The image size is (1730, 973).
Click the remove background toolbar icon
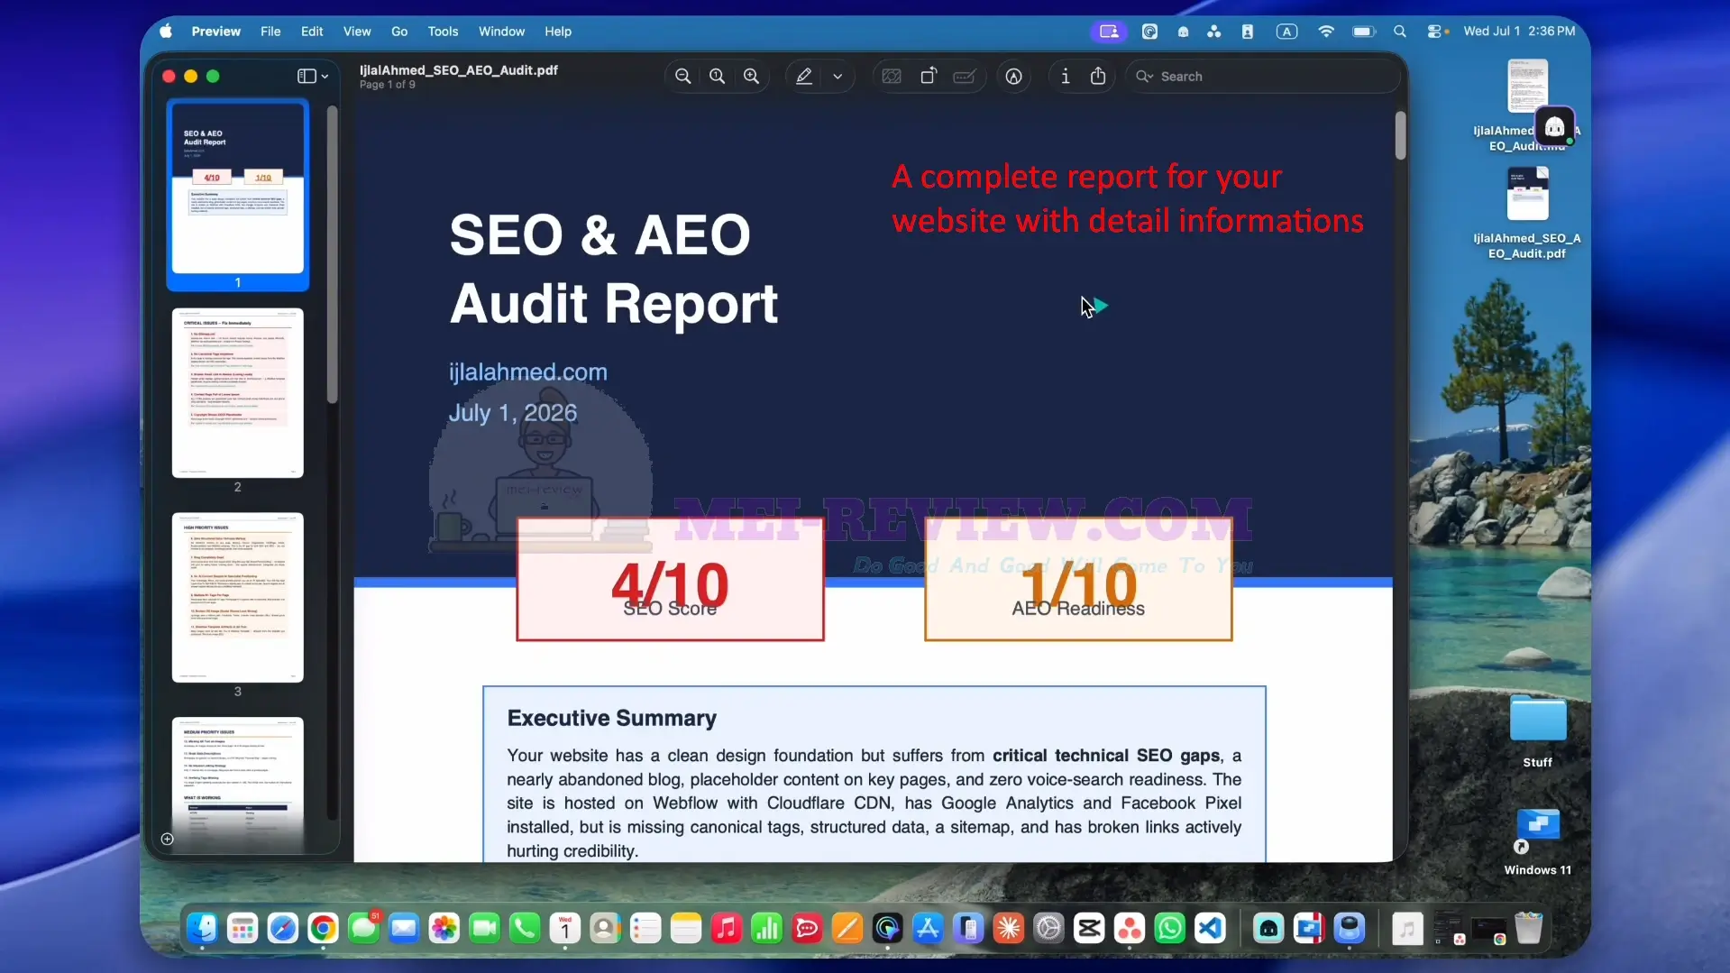892,77
